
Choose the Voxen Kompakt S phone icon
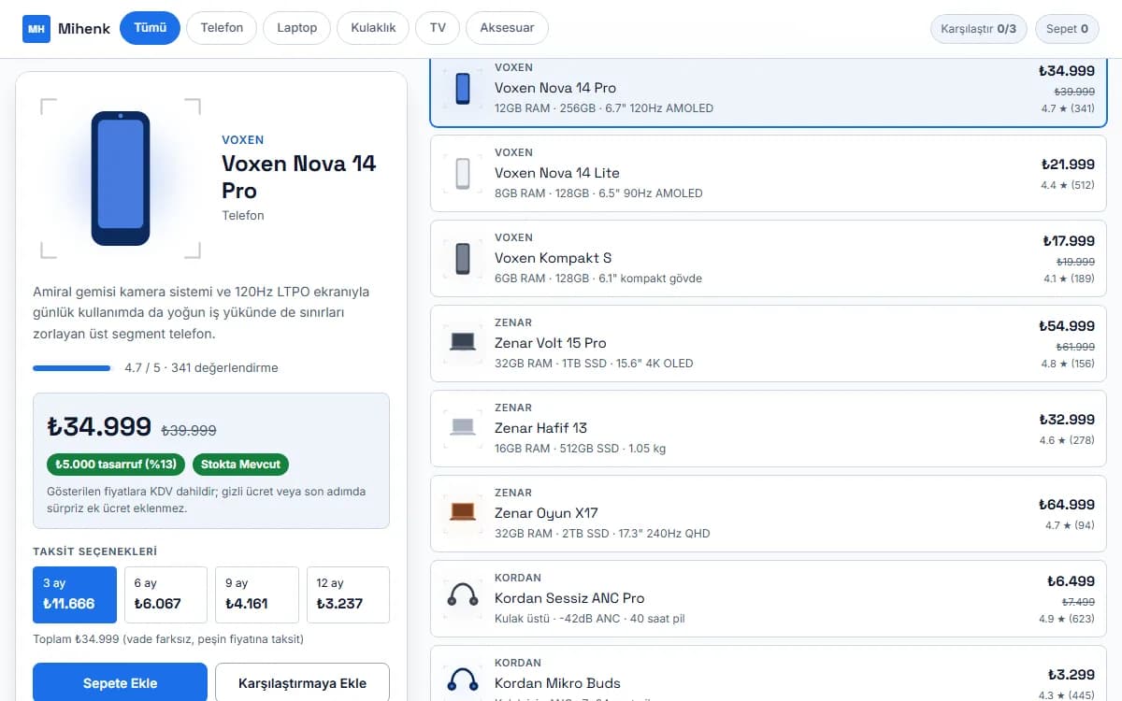(463, 258)
